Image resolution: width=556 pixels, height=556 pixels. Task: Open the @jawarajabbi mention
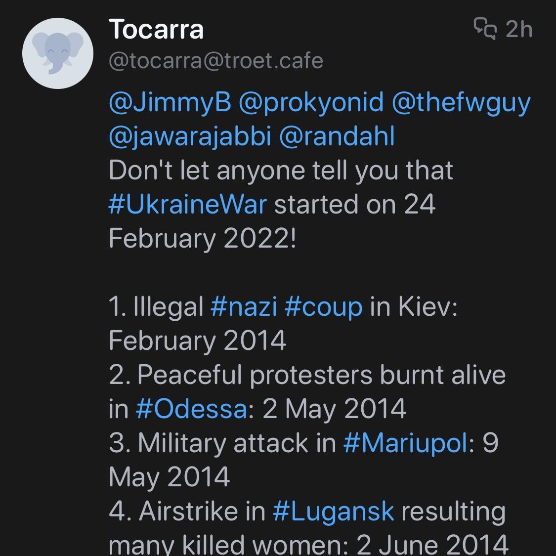pos(190,137)
